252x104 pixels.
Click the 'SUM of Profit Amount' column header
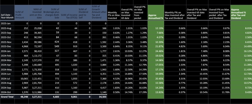pos(21,13)
